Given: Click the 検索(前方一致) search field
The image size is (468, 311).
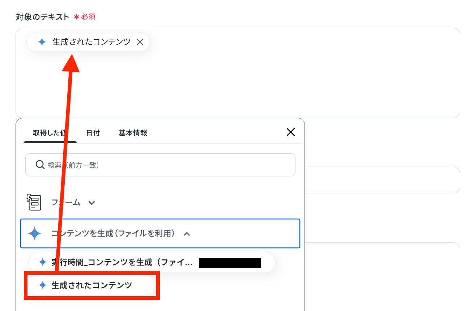Looking at the screenshot, I should coord(160,165).
